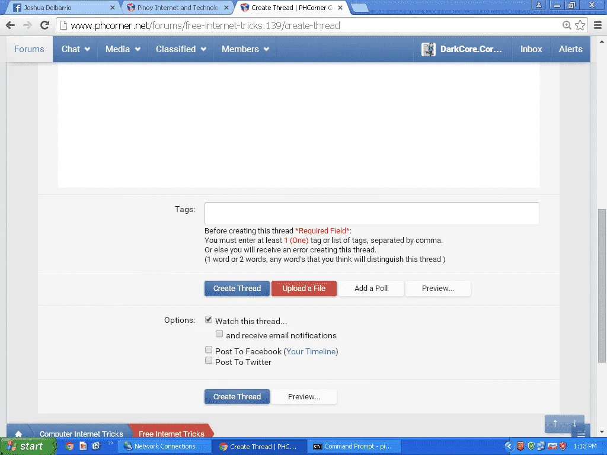
Task: Open Alerts in the nav bar
Action: (570, 49)
